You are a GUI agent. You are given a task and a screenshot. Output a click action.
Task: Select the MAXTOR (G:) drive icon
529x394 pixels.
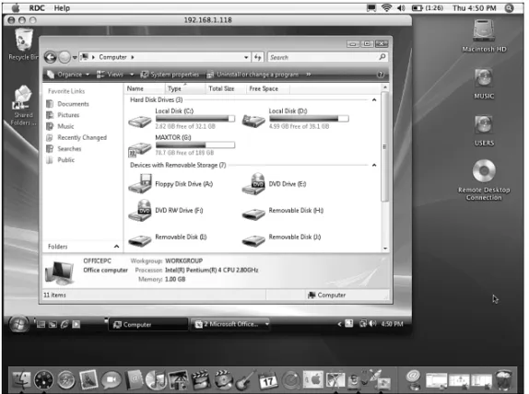point(140,148)
